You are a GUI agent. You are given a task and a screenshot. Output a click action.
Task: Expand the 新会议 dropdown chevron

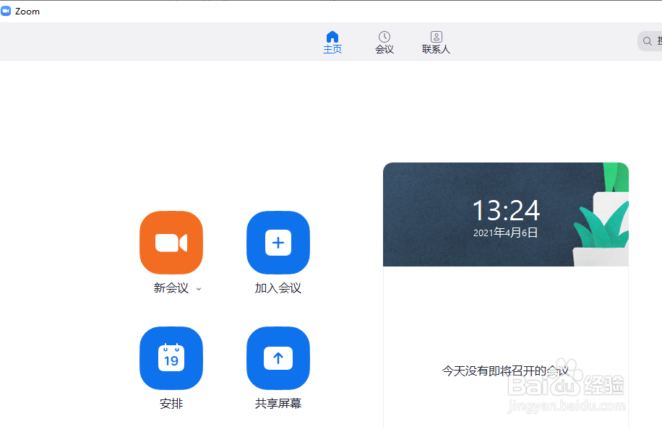(198, 289)
